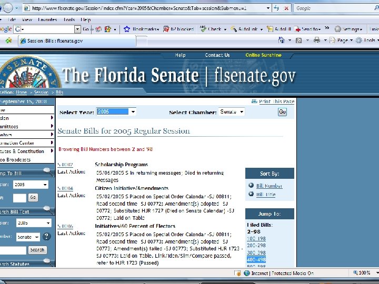Click the Search button for bill text
379x284 pixels.
click(37, 250)
